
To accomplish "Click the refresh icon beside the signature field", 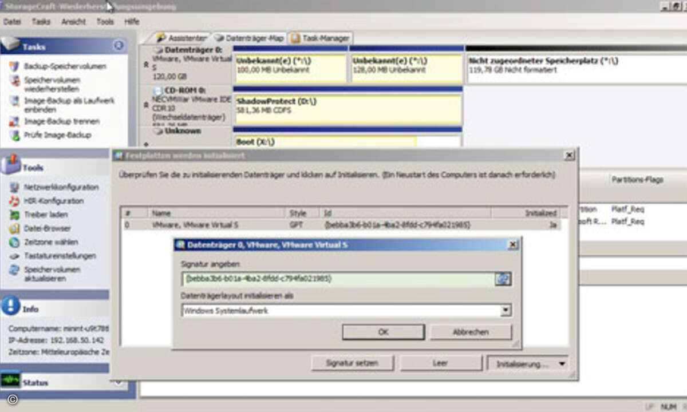I will (503, 279).
